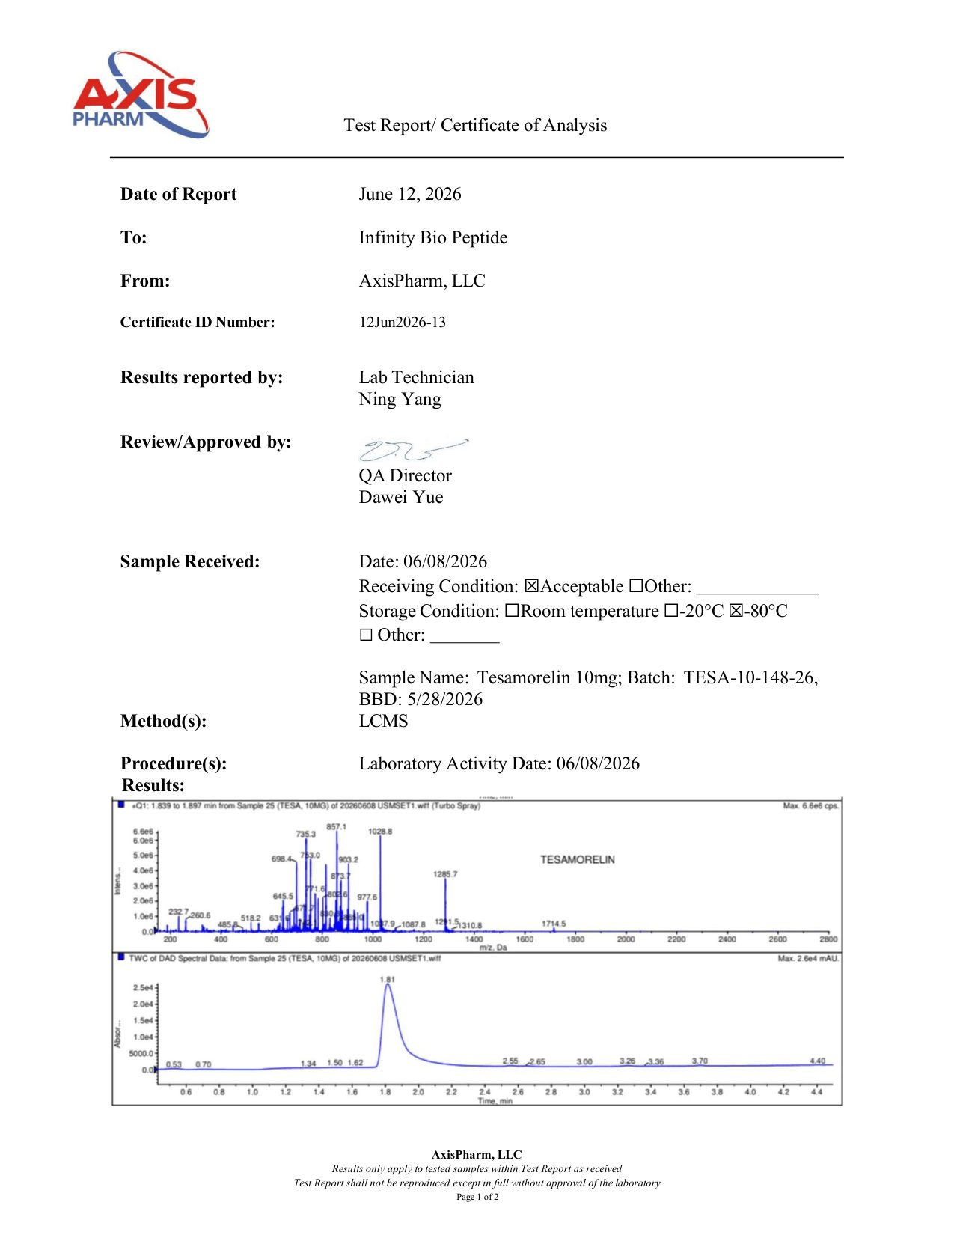Click the blue square marker beside +Q1 header
The width and height of the screenshot is (954, 1235).
pyautogui.click(x=121, y=805)
